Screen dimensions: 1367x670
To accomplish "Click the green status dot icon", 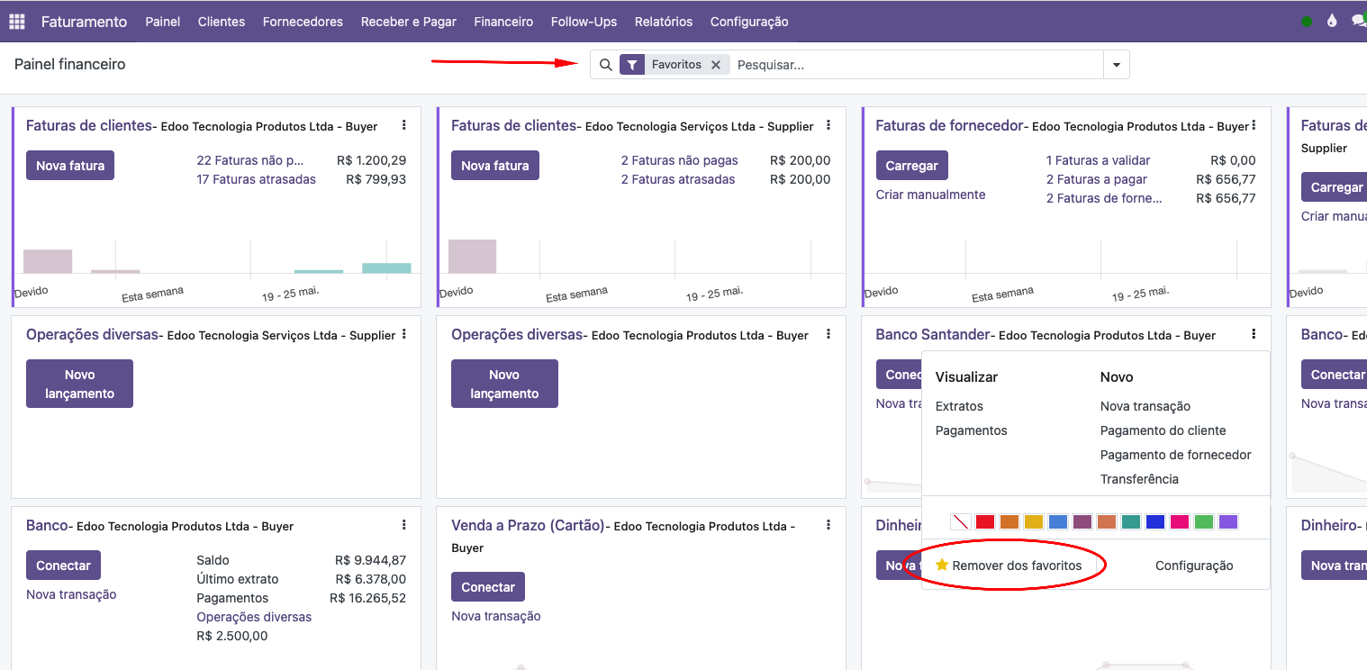I will point(1307,22).
